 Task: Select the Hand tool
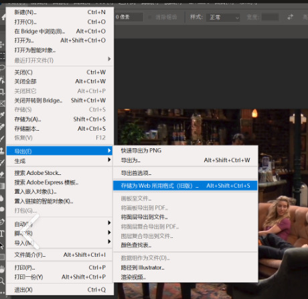2,269
